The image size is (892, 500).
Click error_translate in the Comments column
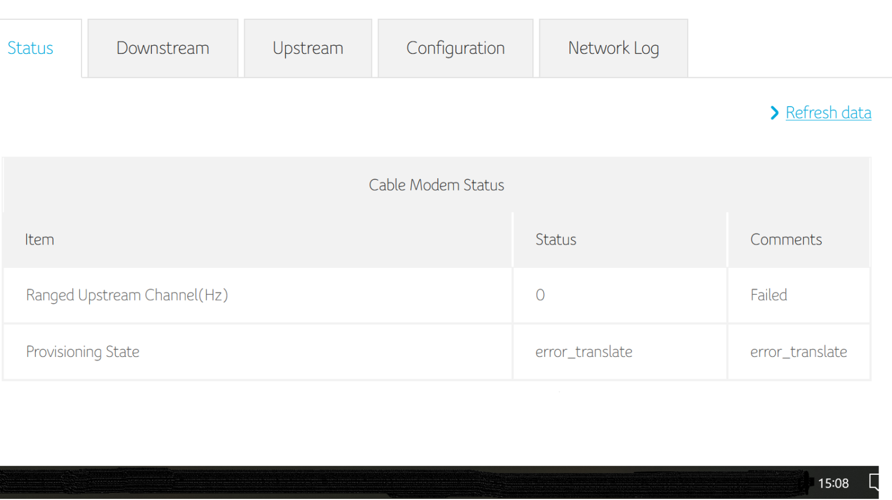click(x=798, y=352)
